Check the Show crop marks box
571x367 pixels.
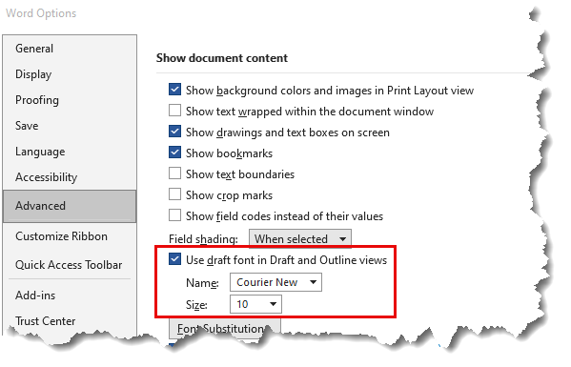click(x=174, y=194)
